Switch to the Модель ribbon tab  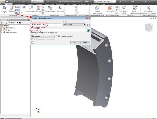[31, 4]
